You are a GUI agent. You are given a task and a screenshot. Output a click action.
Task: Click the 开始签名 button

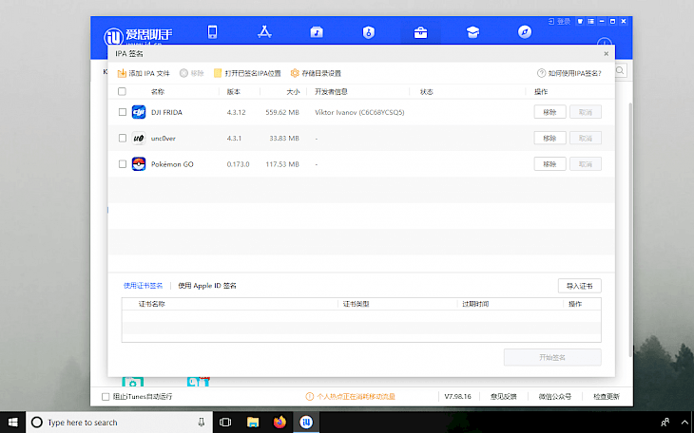pyautogui.click(x=552, y=357)
